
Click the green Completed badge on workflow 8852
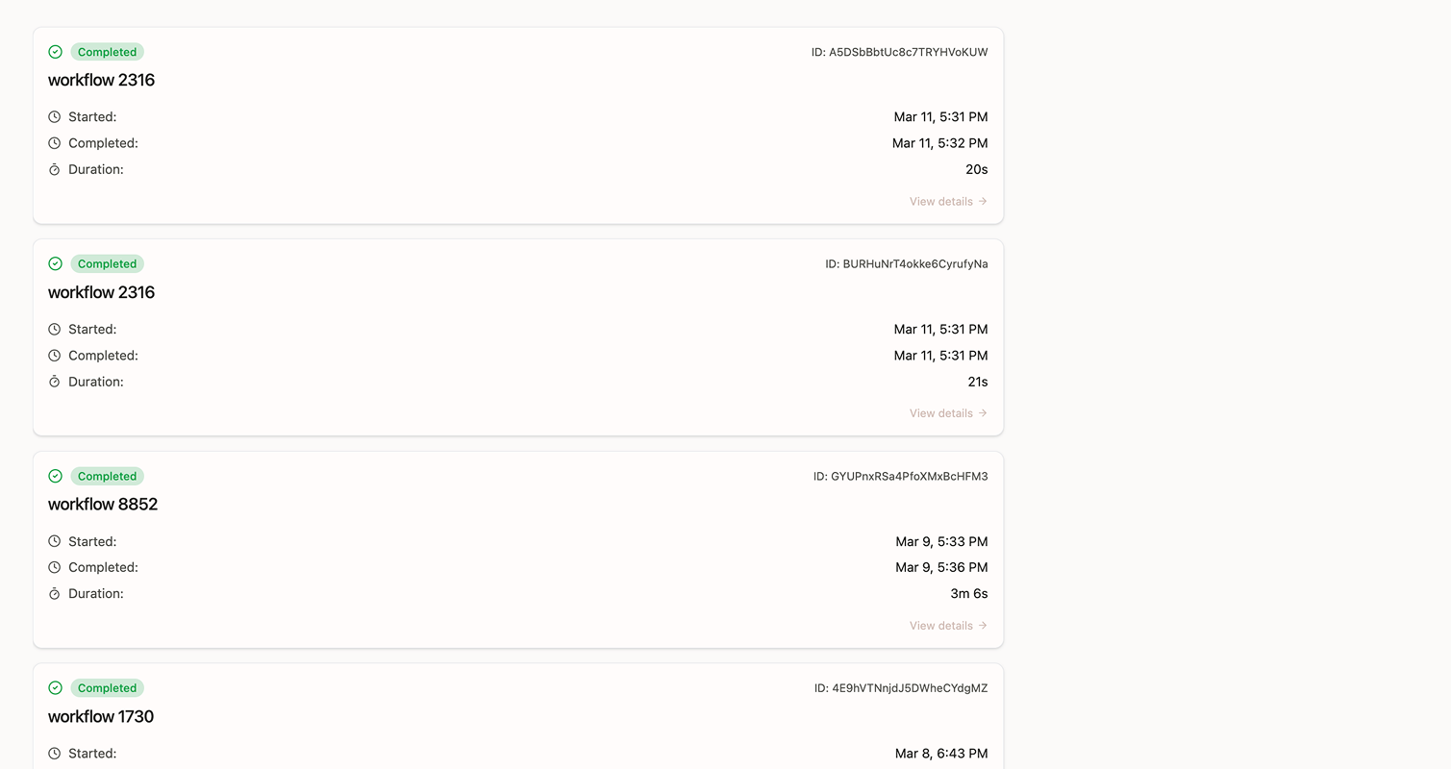(107, 476)
